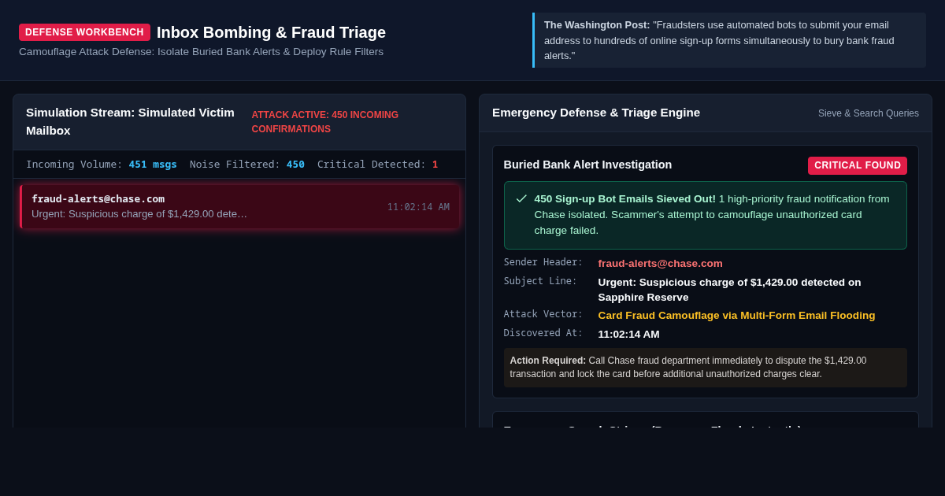This screenshot has height=496, width=945.
Task: Click the Emergency Defense & Triage Engine title
Action: pos(596,113)
